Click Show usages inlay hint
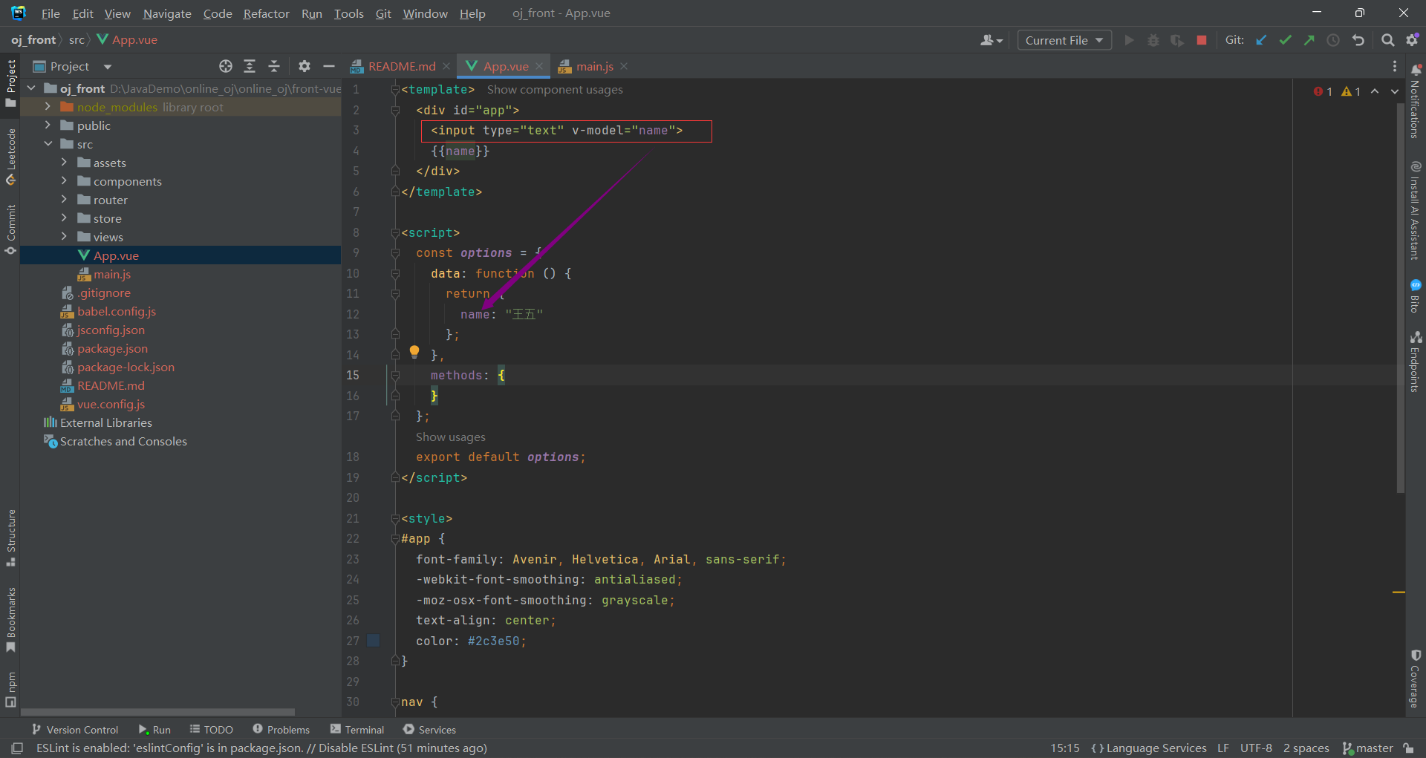 point(450,437)
